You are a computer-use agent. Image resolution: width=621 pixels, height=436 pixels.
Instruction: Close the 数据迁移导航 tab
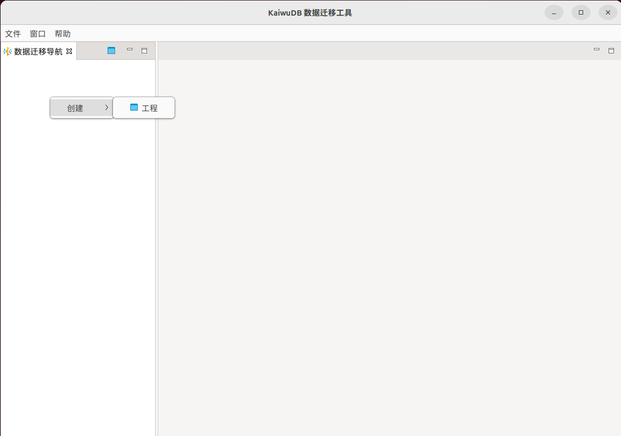pyautogui.click(x=69, y=51)
